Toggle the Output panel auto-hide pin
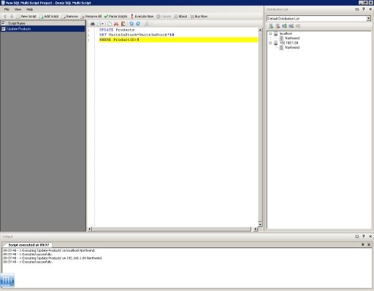Viewport: 374px width, 291px height. coord(364,236)
